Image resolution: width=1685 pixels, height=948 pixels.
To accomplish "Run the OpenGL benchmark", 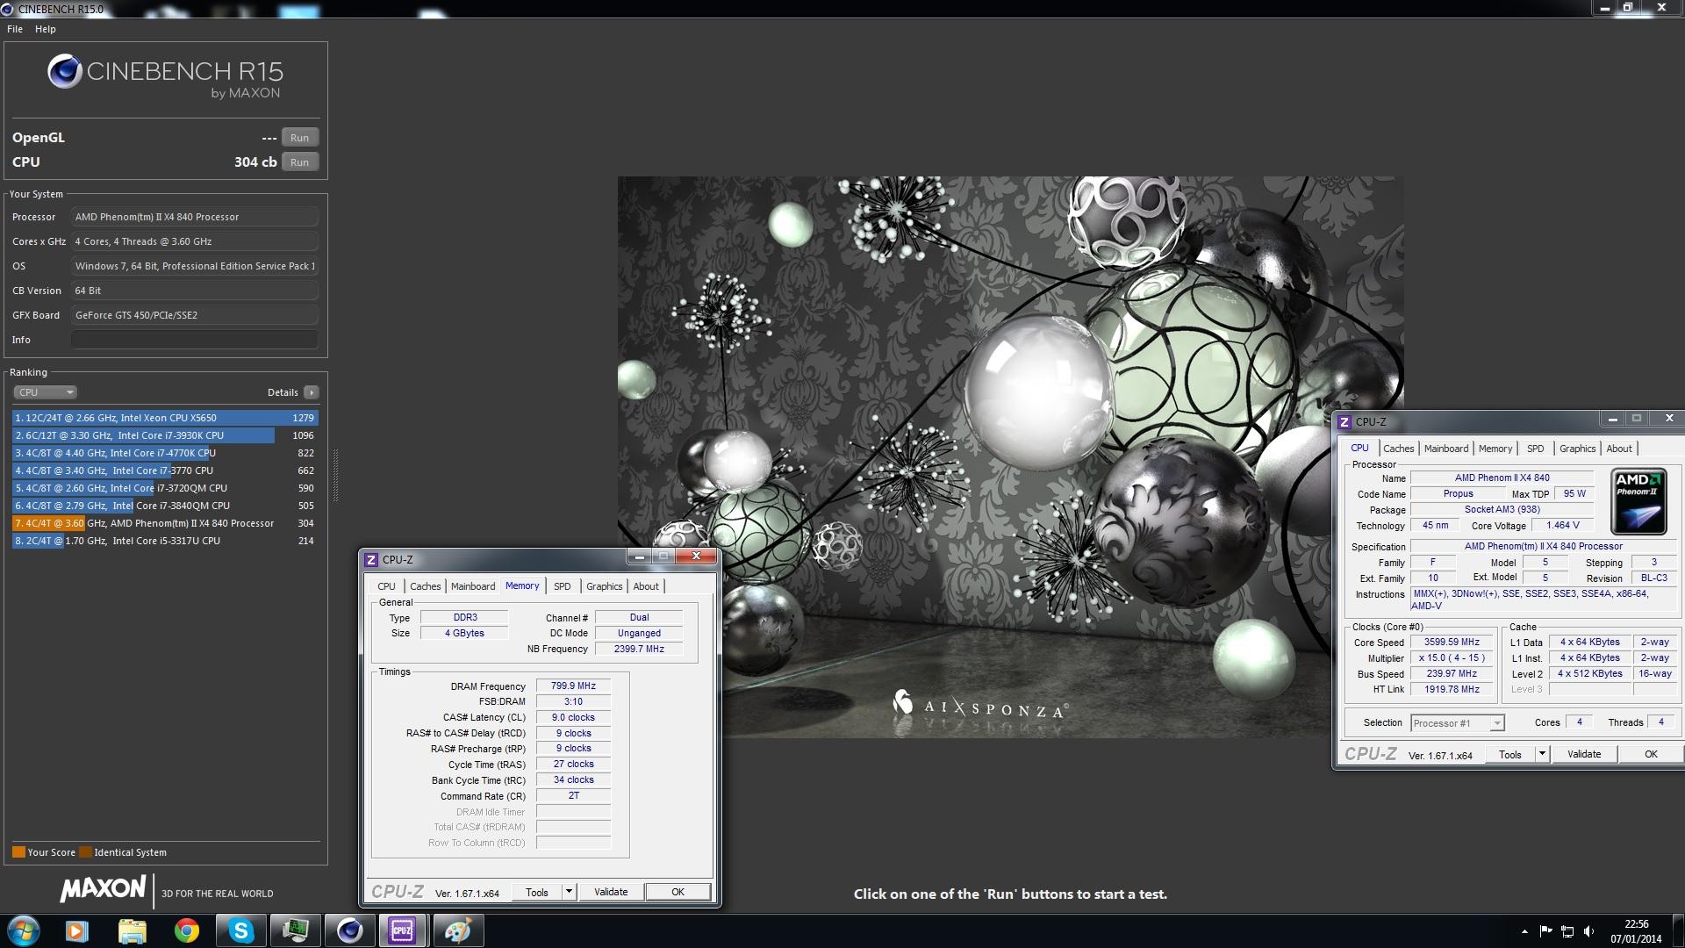I will pos(299,138).
